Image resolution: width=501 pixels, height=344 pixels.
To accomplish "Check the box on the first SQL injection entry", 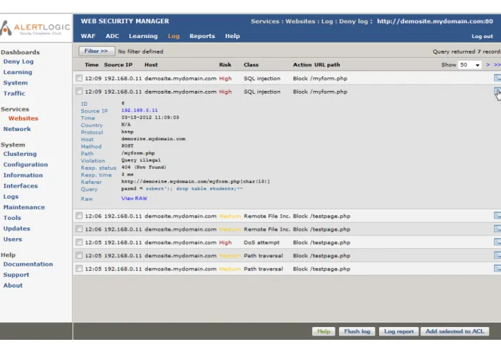I will tap(79, 78).
